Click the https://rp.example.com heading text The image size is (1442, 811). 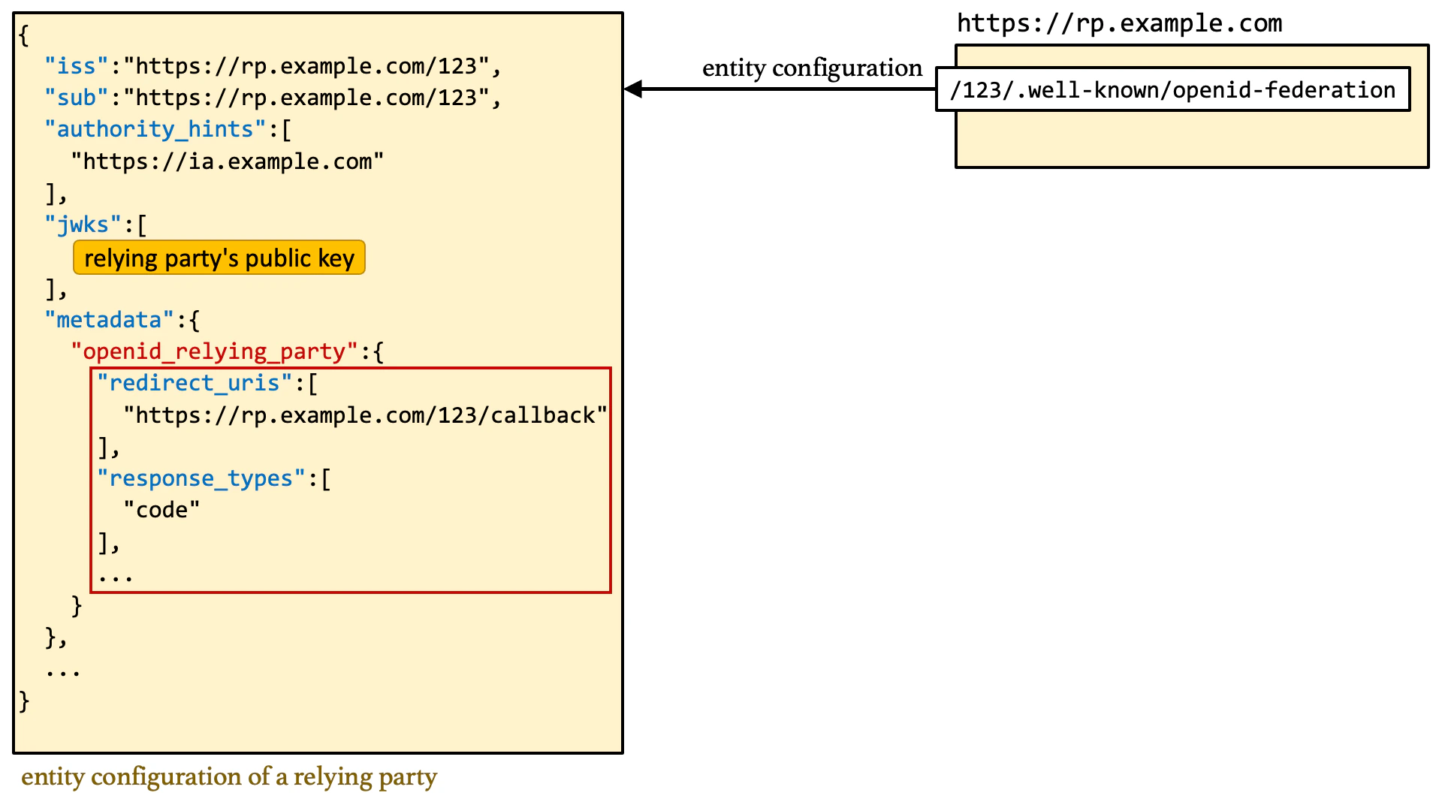point(1119,23)
